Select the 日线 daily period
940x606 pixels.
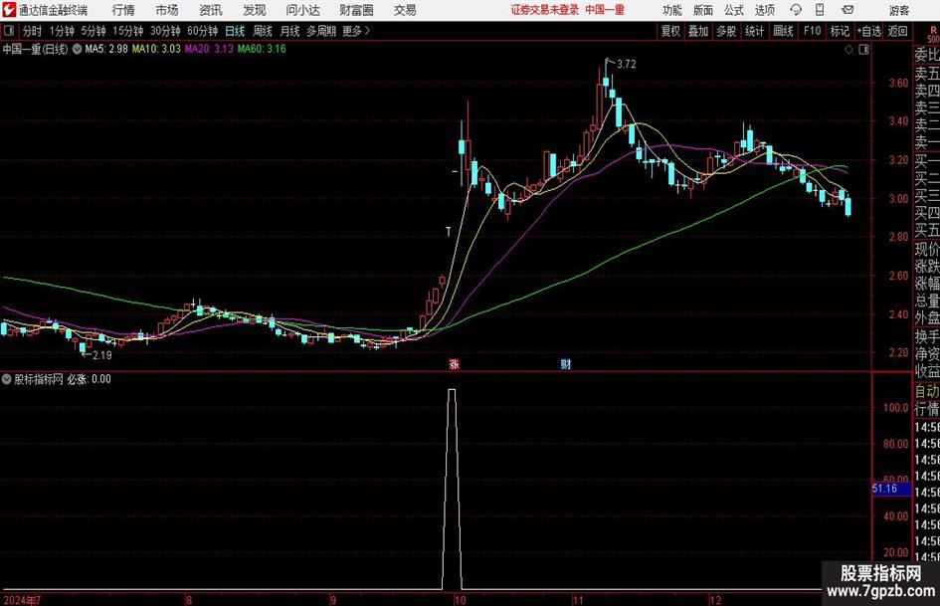pos(235,31)
